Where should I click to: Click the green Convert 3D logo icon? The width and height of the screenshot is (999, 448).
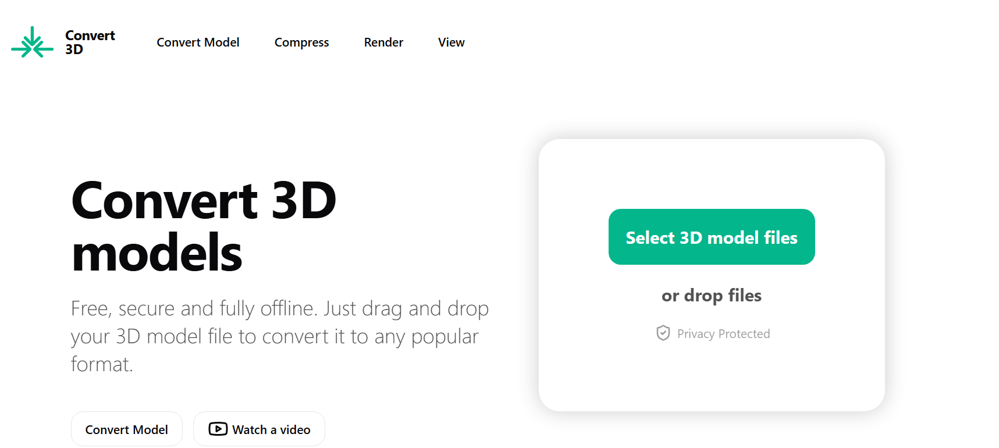click(32, 42)
